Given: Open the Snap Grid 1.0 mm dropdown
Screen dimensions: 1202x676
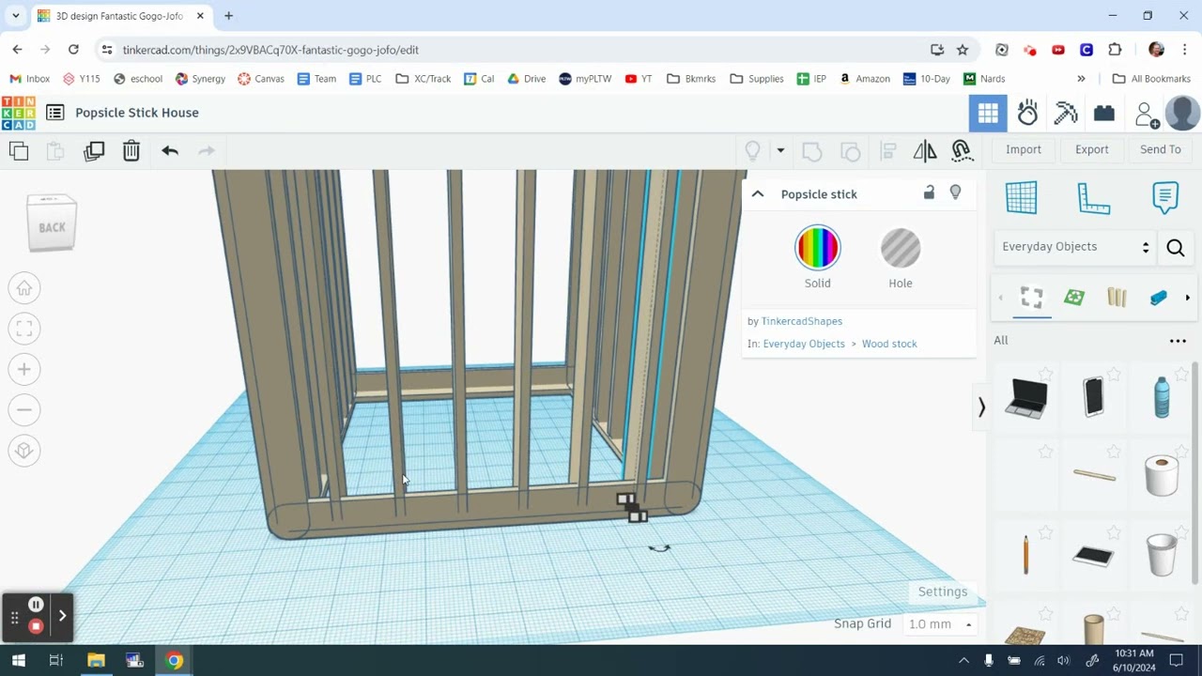Looking at the screenshot, I should (939, 624).
